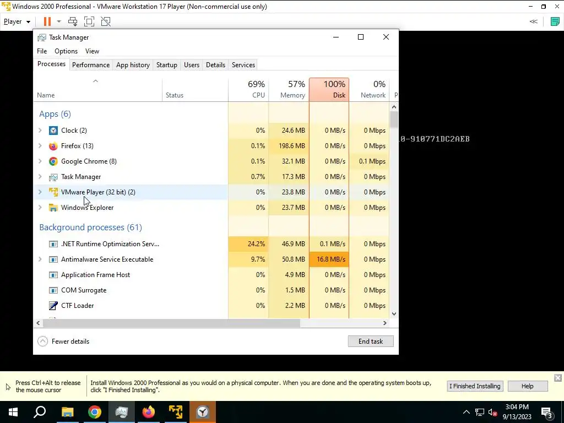This screenshot has height=423, width=564.
Task: Click the Firefox icon in process list
Action: 53,145
